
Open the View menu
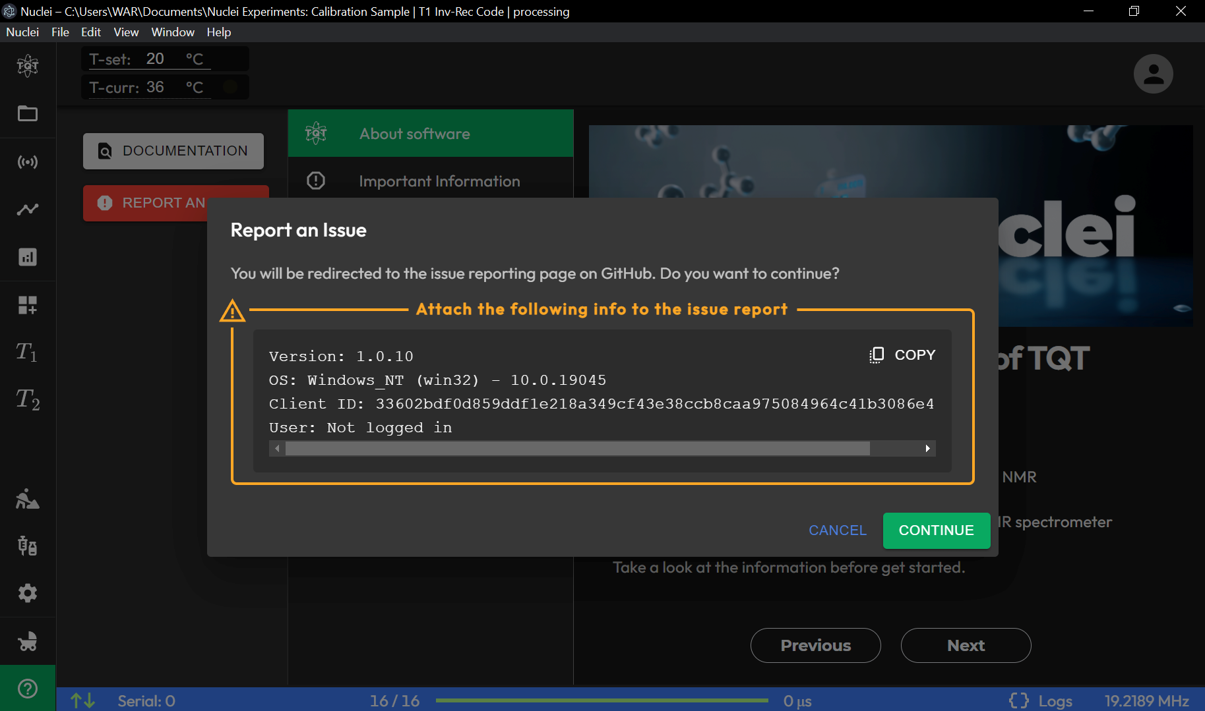point(126,32)
